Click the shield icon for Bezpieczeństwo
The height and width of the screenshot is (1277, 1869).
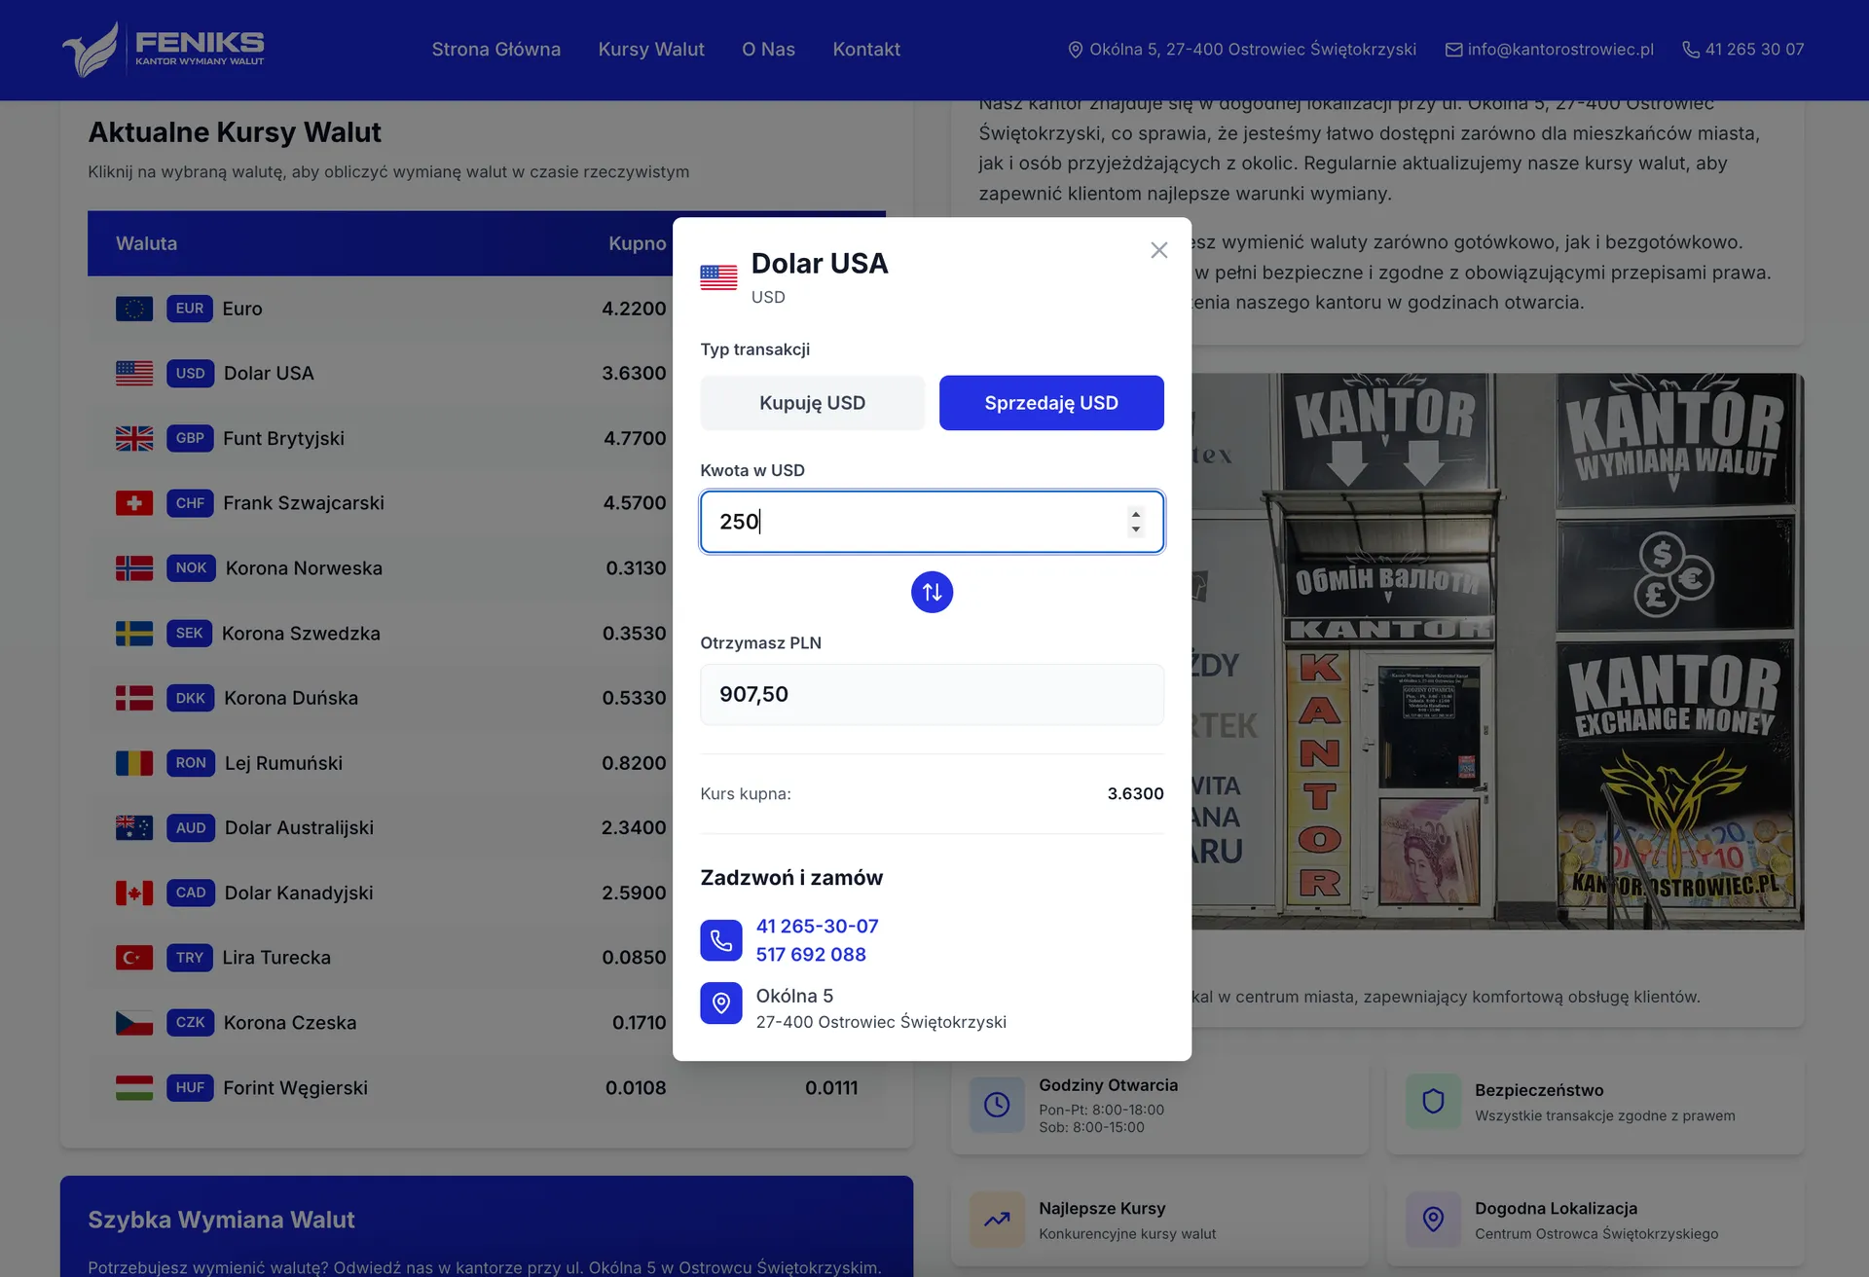pyautogui.click(x=1433, y=1101)
